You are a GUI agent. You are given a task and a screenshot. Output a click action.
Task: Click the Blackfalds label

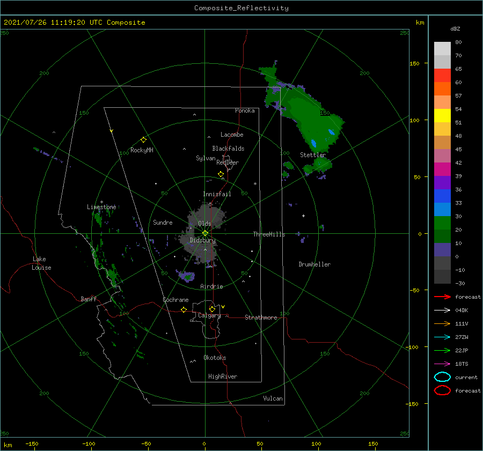(228, 149)
